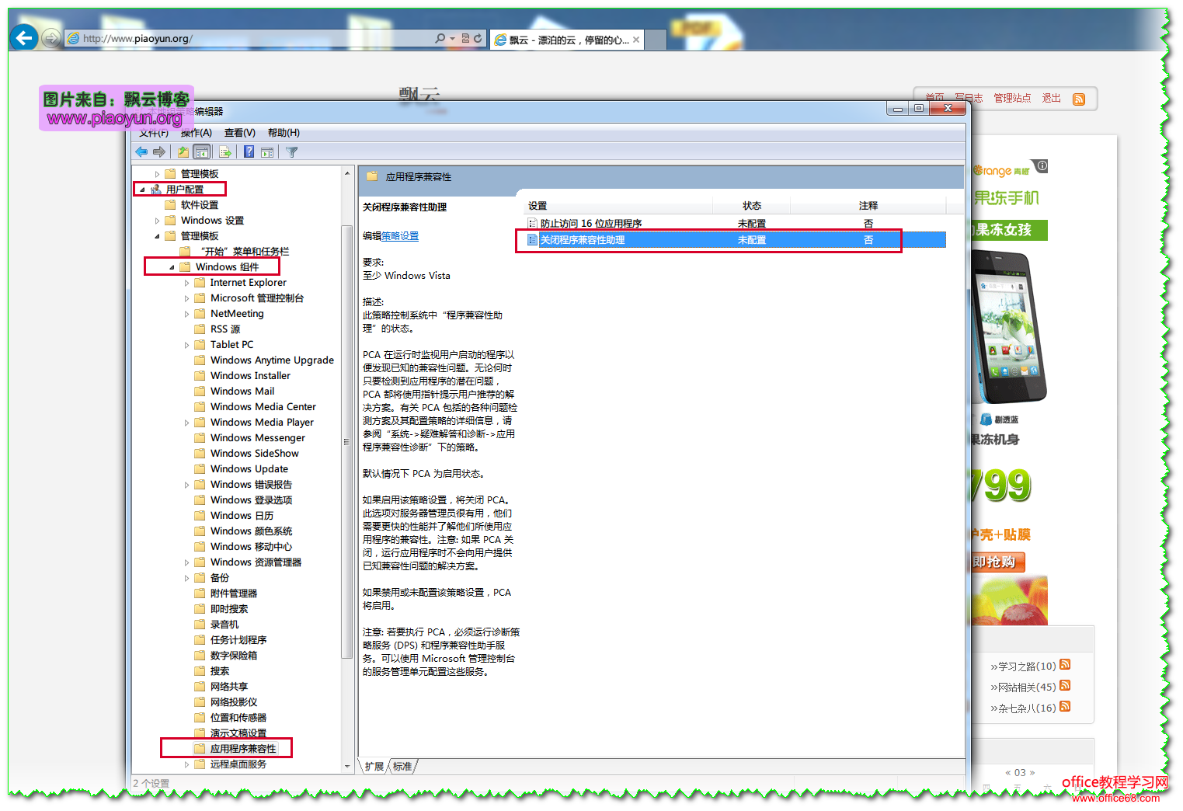This screenshot has height=811, width=1183.
Task: Select the Windows Update folder in tree
Action: point(249,469)
